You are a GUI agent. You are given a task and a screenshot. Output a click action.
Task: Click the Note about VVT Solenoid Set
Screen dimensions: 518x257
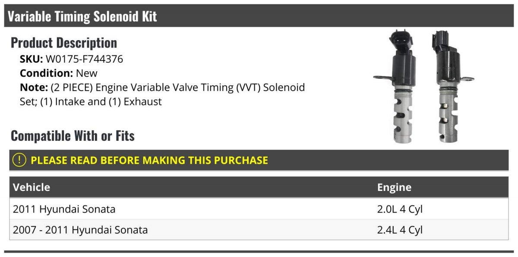click(x=162, y=95)
